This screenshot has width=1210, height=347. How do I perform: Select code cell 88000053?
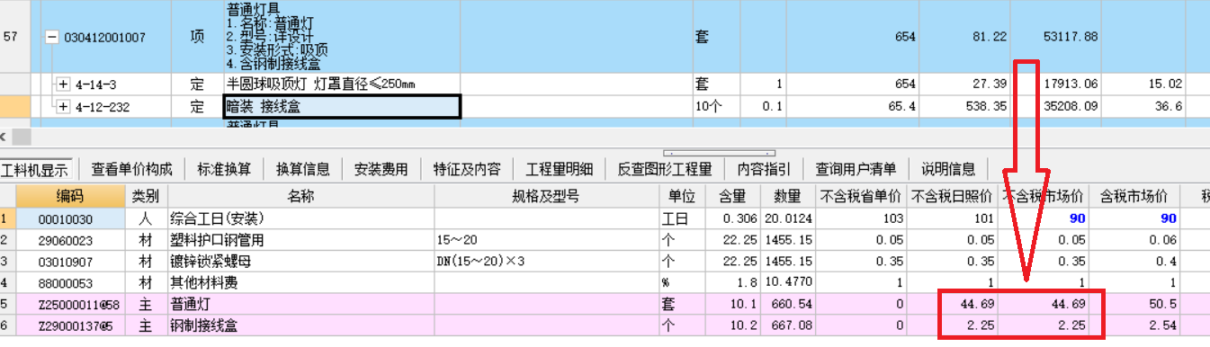coord(69,282)
